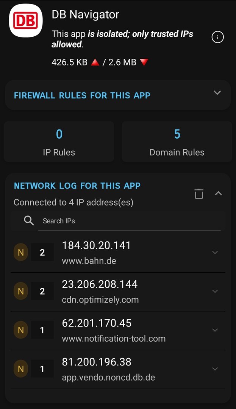The height and width of the screenshot is (409, 236).
Task: Expand the www.notification-tool.com entry chevron
Action: click(215, 330)
